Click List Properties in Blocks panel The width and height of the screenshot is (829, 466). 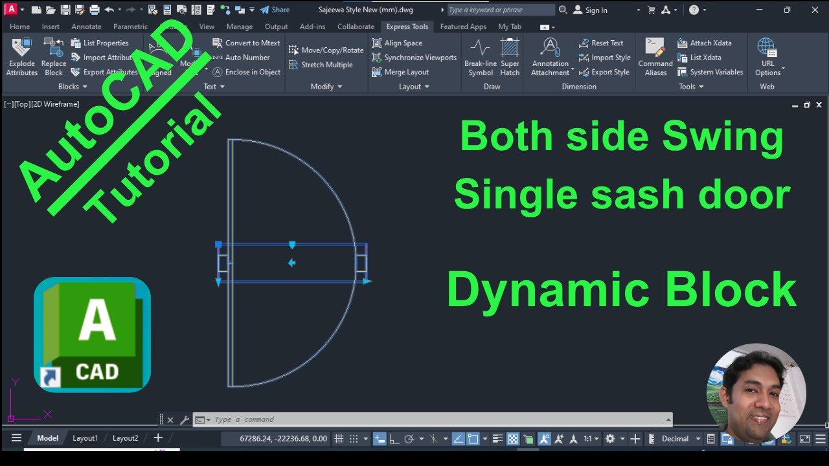tap(100, 43)
